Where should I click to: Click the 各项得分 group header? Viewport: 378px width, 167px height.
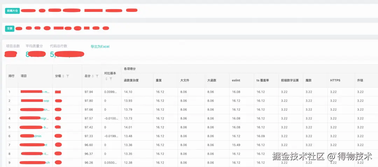click(130, 69)
